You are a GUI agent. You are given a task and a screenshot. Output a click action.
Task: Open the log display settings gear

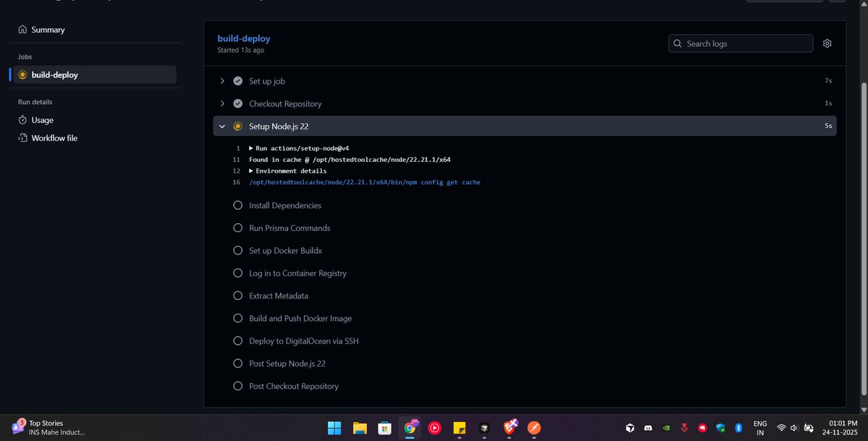827,43
